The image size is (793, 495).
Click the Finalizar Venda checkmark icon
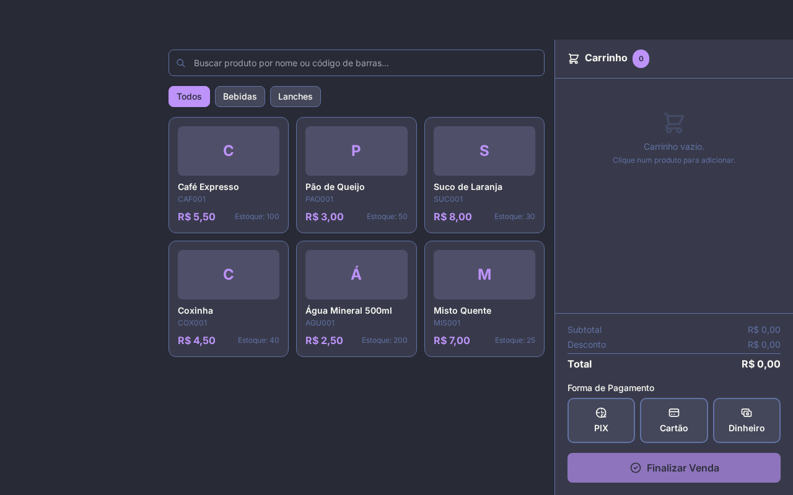tap(636, 468)
